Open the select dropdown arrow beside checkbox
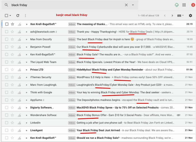 pos(10,15)
